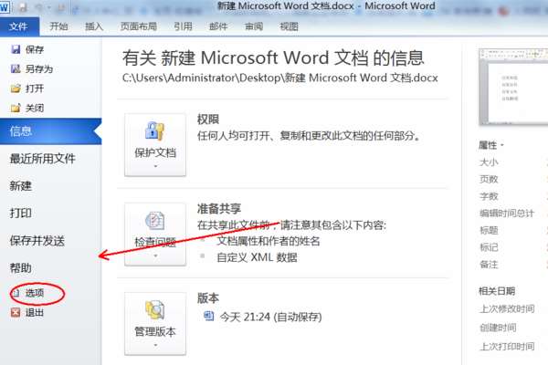Click the 备注 property label
Screen dimensions: 548x365
point(489,265)
